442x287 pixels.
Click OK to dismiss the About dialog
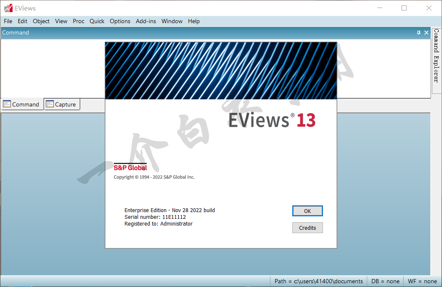[x=307, y=211]
